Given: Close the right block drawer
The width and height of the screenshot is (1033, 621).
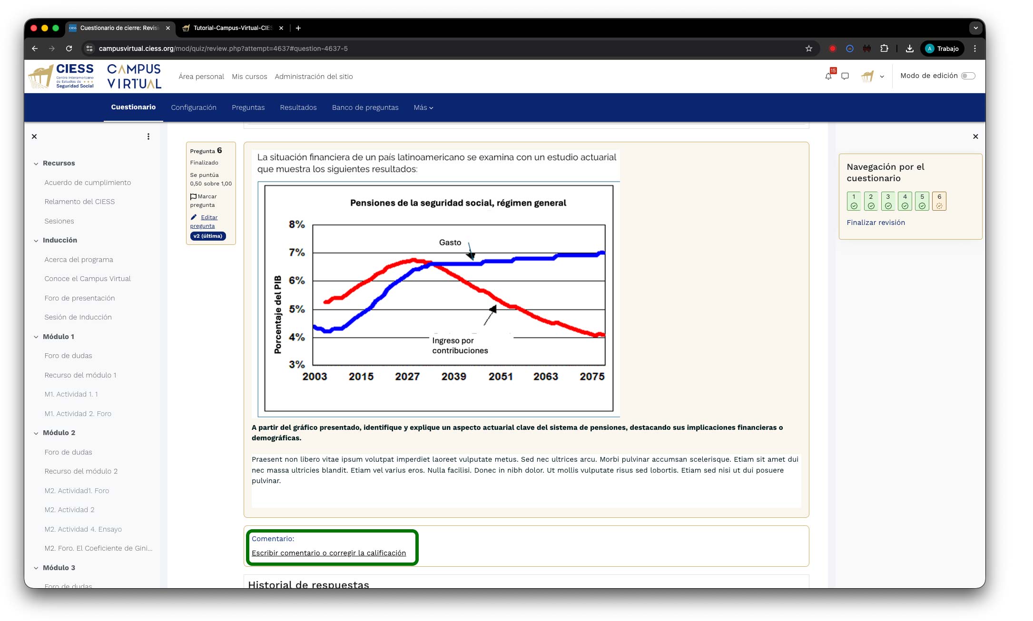Looking at the screenshot, I should pos(975,136).
